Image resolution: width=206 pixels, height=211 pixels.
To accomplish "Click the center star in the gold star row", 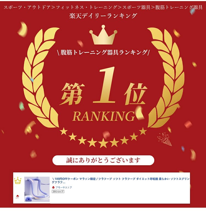I will [x=103, y=143].
